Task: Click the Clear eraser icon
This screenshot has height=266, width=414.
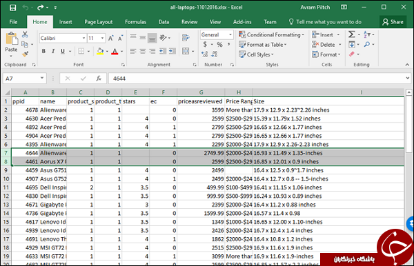Action: (x=352, y=54)
